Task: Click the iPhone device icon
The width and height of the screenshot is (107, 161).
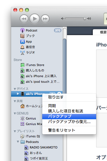Action: tap(23, 94)
